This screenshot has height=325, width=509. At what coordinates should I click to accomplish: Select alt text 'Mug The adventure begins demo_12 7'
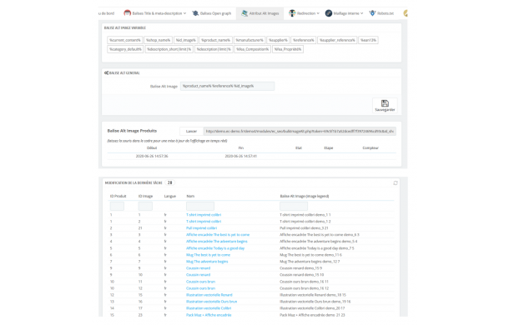click(310, 262)
